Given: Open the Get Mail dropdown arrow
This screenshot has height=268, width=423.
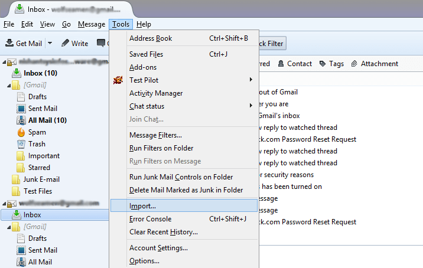Looking at the screenshot, I should 50,43.
